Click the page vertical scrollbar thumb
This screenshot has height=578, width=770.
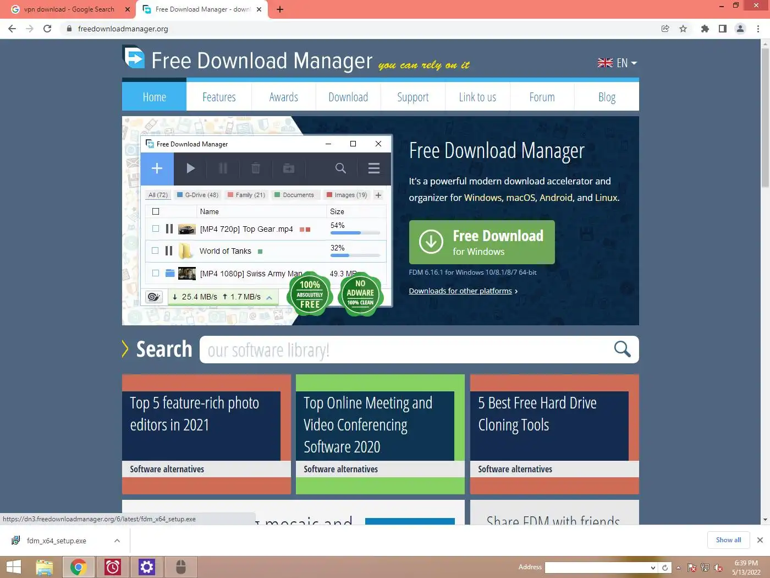[x=765, y=118]
